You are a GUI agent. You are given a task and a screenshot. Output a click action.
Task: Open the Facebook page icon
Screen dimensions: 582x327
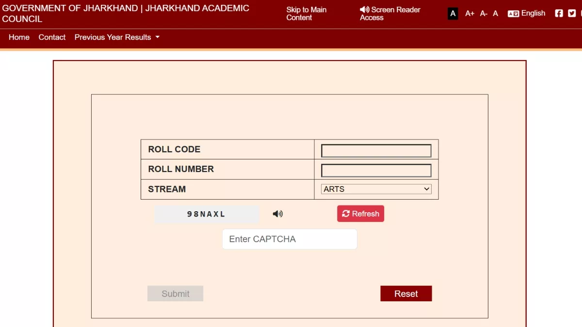[x=559, y=14]
